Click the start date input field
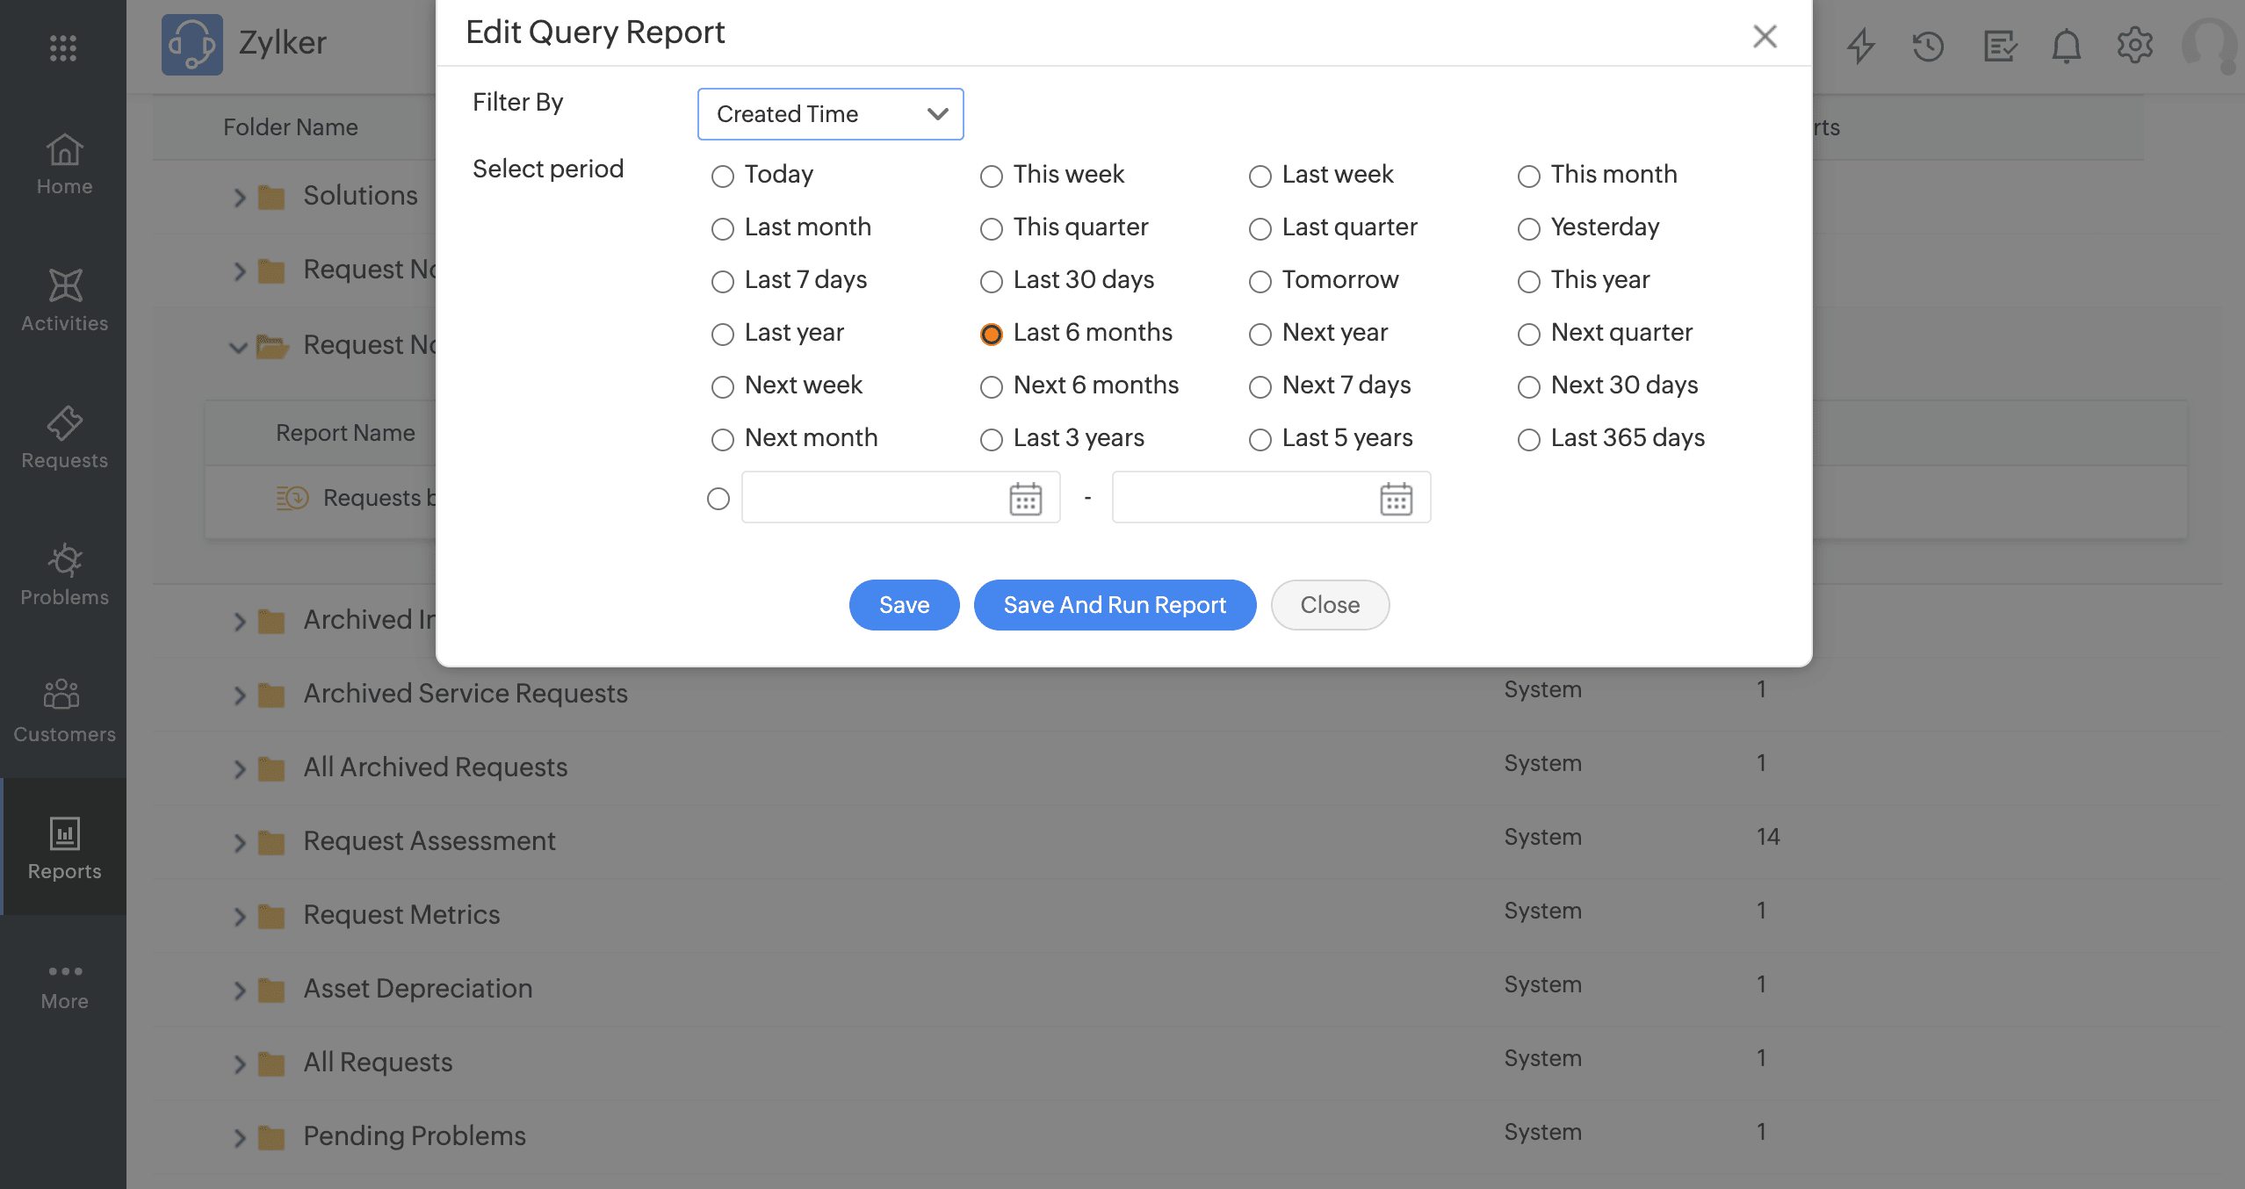This screenshot has height=1189, width=2245. (871, 498)
